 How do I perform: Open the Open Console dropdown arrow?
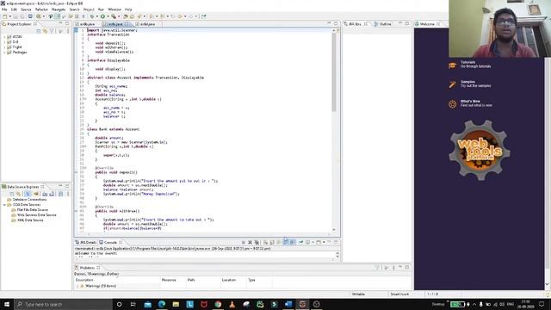click(x=324, y=243)
